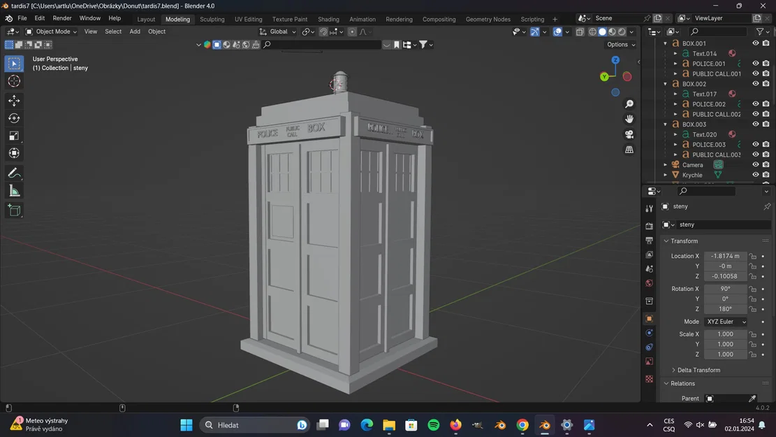Adjust the Location X value slider

pos(726,256)
